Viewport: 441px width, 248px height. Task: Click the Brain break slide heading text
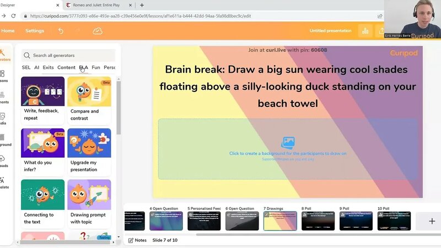click(x=288, y=87)
